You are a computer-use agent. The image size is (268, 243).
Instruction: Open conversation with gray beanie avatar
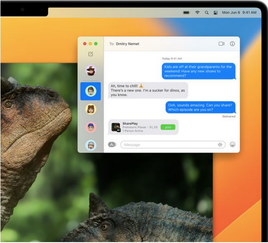[x=91, y=145]
